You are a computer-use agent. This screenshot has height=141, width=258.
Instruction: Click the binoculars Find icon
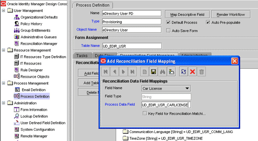click(x=162, y=72)
